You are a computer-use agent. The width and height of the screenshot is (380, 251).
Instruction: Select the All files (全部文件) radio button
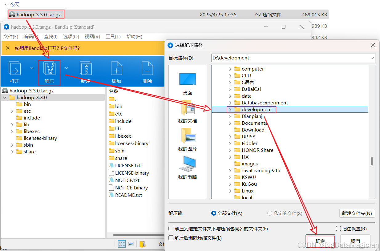point(214,213)
